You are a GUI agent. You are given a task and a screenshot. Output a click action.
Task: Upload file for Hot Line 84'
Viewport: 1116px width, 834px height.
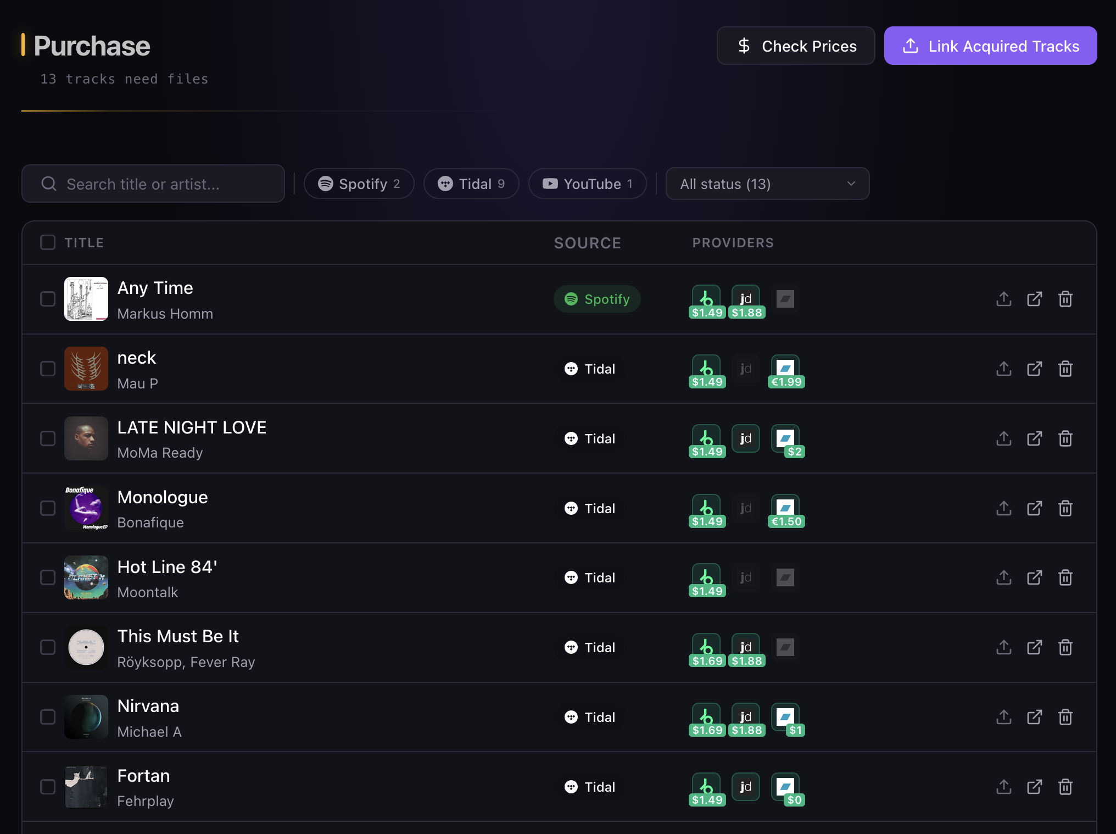pos(1003,577)
